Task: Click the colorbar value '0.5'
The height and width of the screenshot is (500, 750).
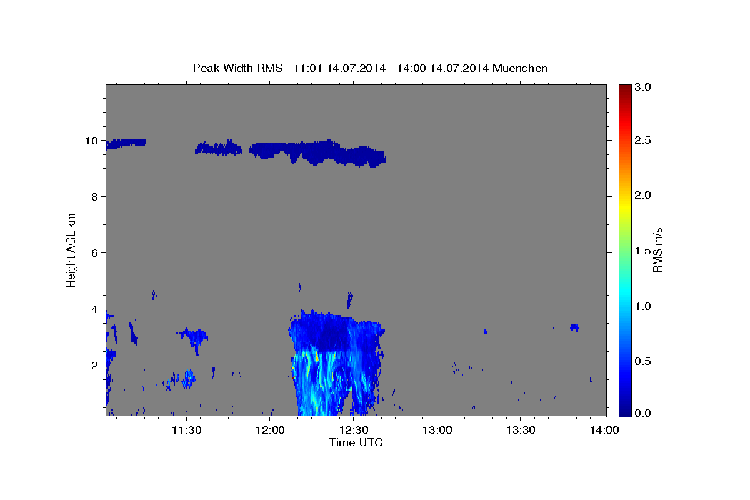Action: 644,361
